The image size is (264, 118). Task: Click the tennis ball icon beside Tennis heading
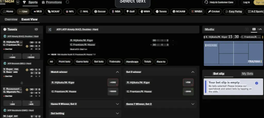(x=5, y=29)
